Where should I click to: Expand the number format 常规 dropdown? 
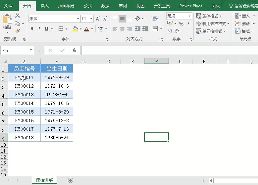tap(189, 16)
